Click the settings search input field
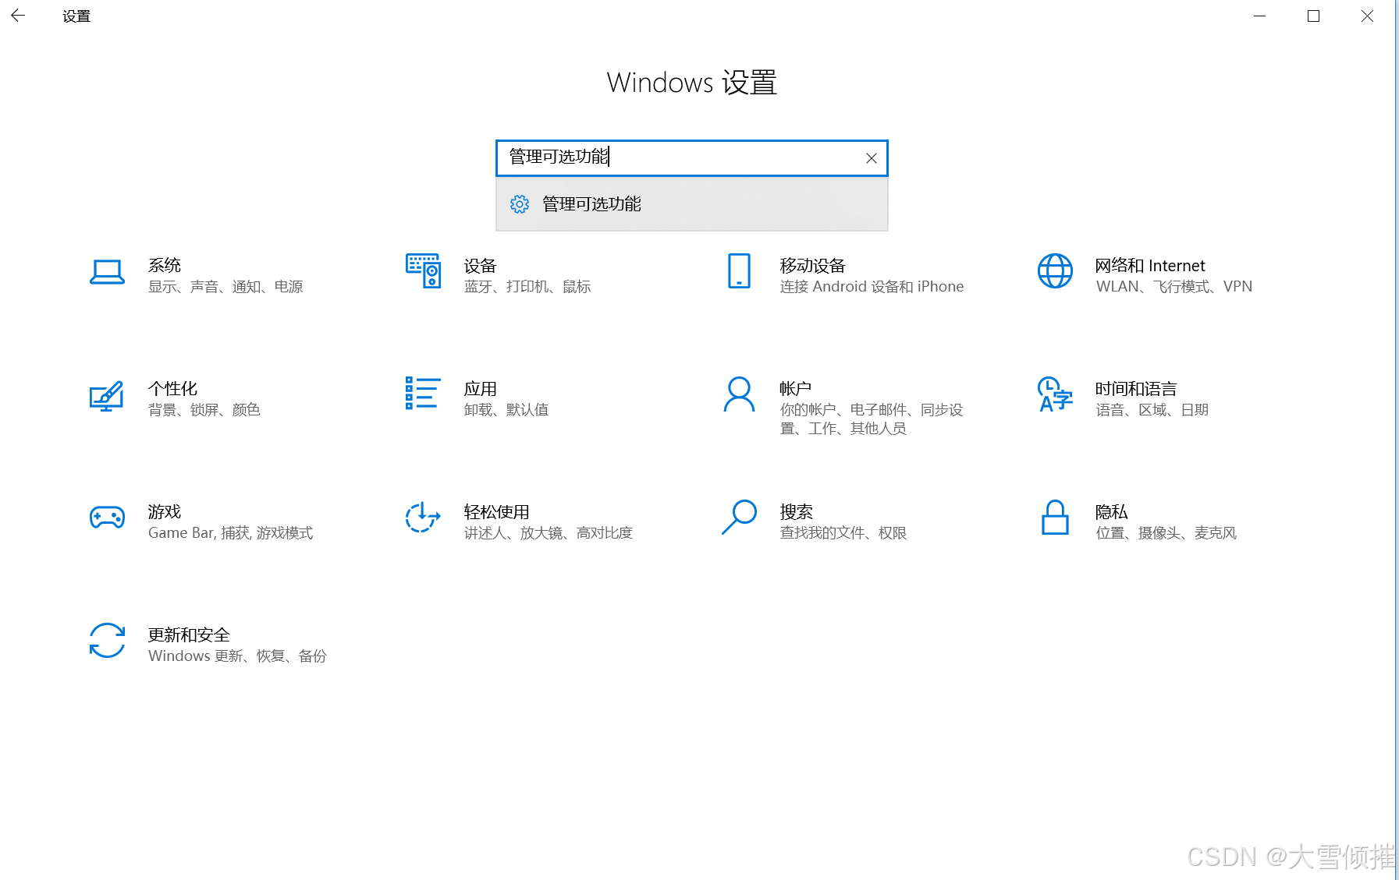 click(692, 158)
